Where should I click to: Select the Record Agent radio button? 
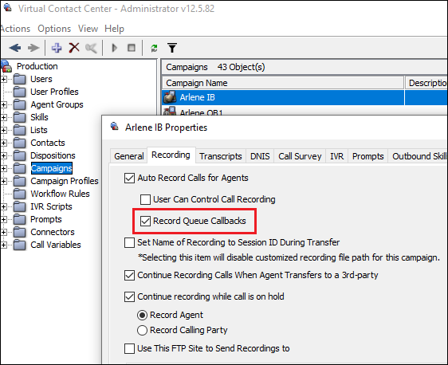point(142,316)
